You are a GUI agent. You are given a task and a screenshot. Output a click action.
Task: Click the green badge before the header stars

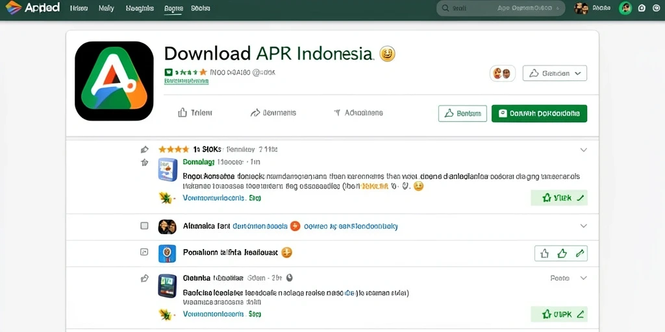coord(168,72)
